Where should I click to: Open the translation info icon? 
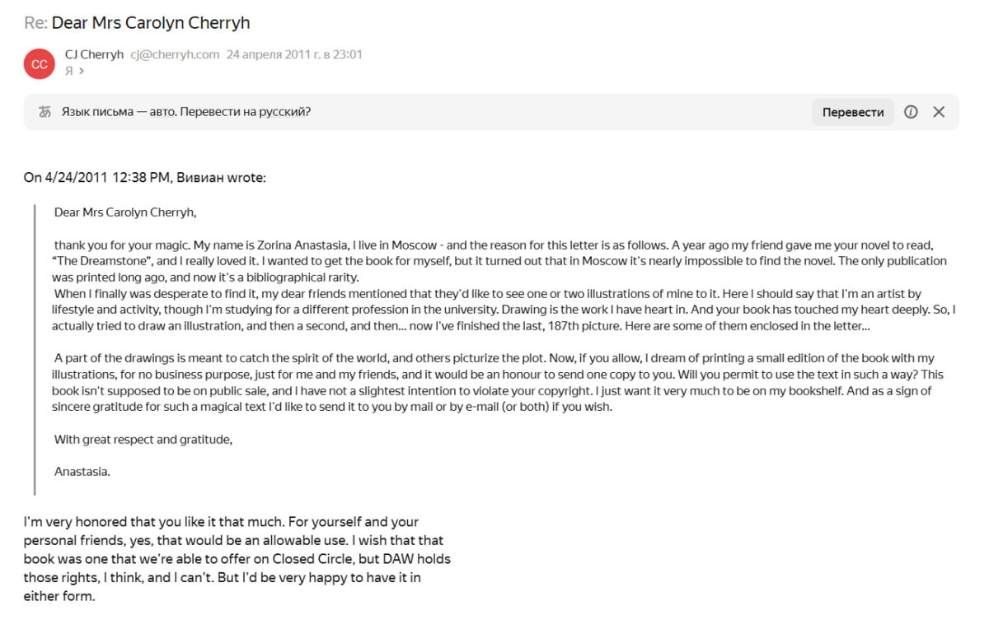[911, 112]
